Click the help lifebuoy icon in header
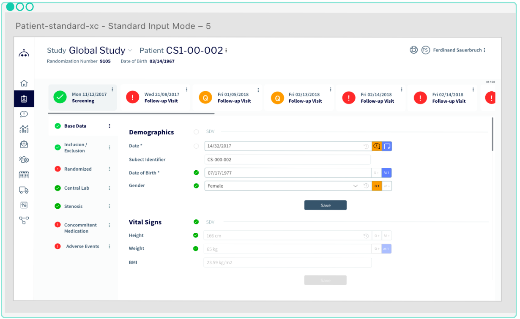Viewport: 520px width, 319px height. 413,50
